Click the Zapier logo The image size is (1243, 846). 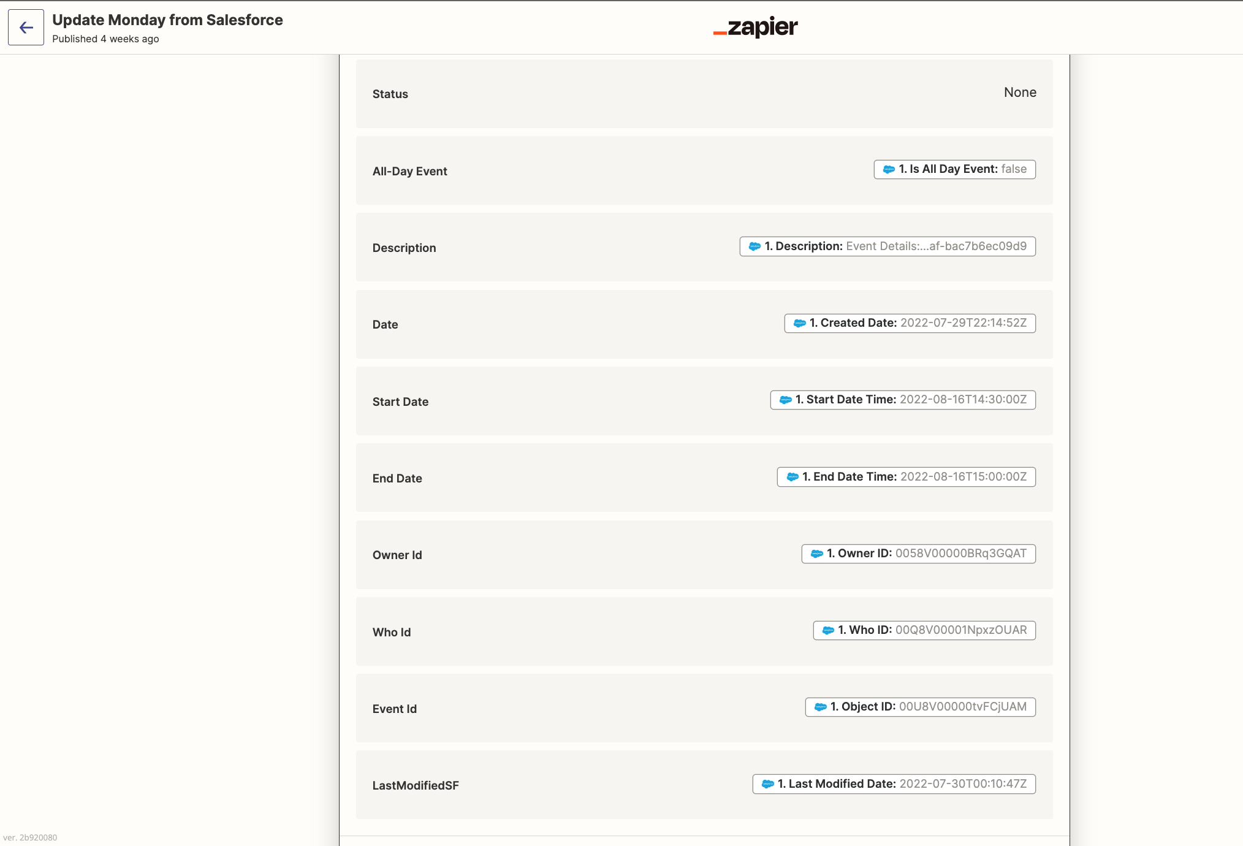tap(755, 27)
